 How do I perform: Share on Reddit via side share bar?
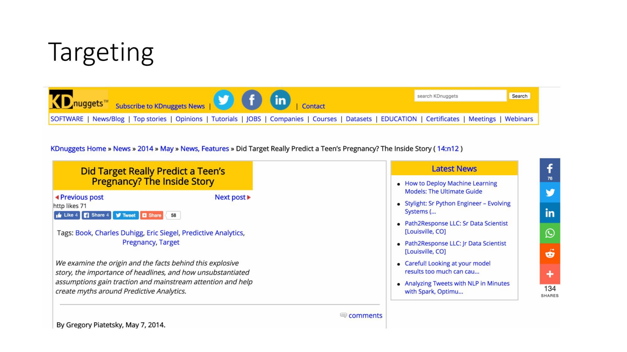550,253
